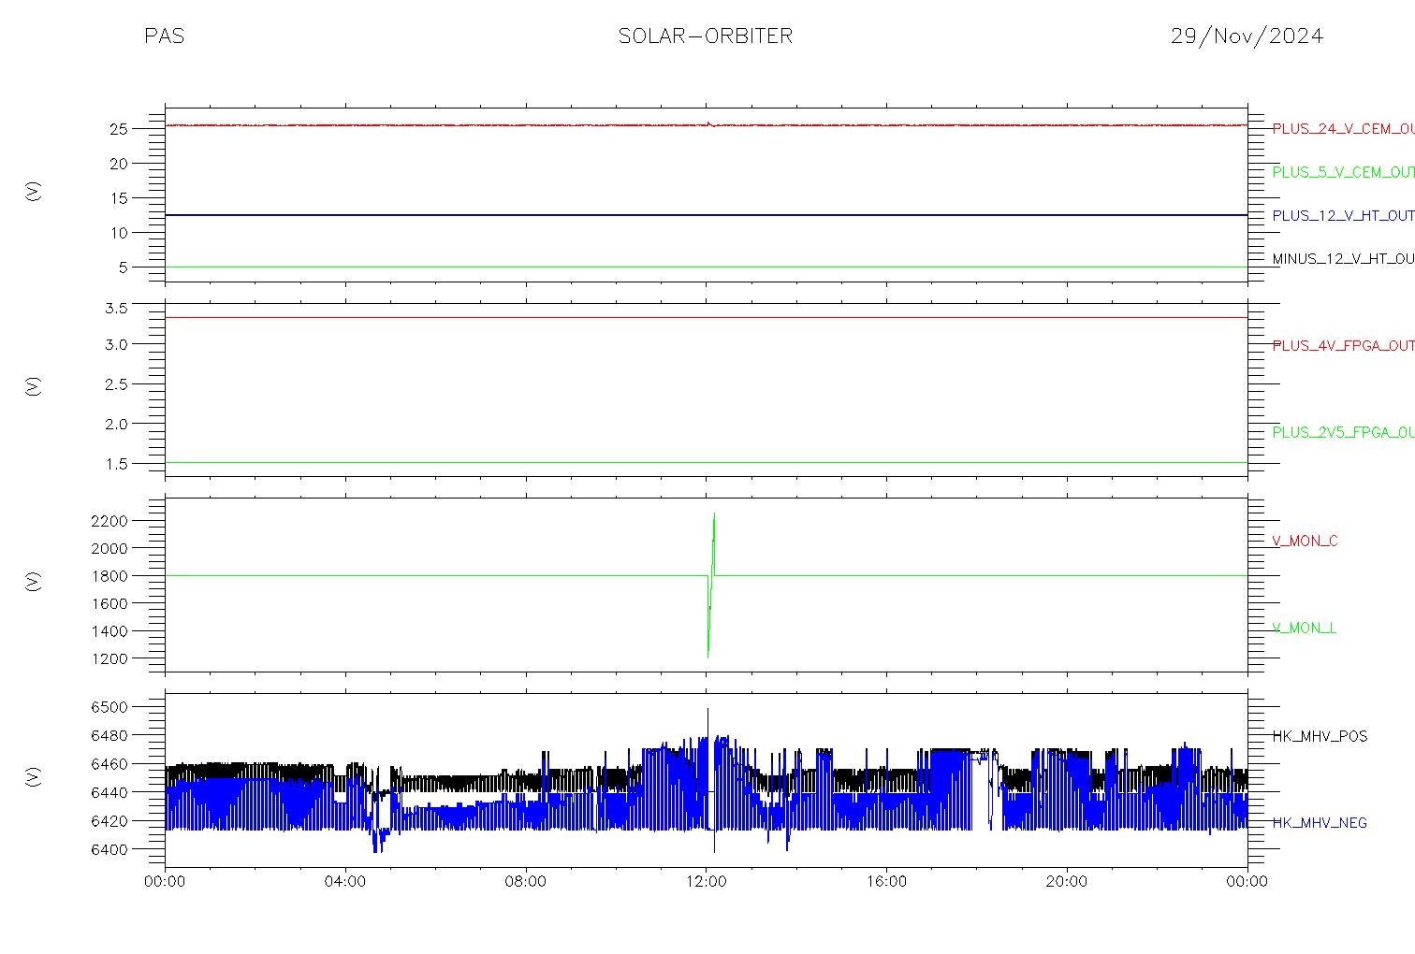The image size is (1415, 954).
Task: Click the 29/Nov/2024 date label
Action: point(1247,36)
